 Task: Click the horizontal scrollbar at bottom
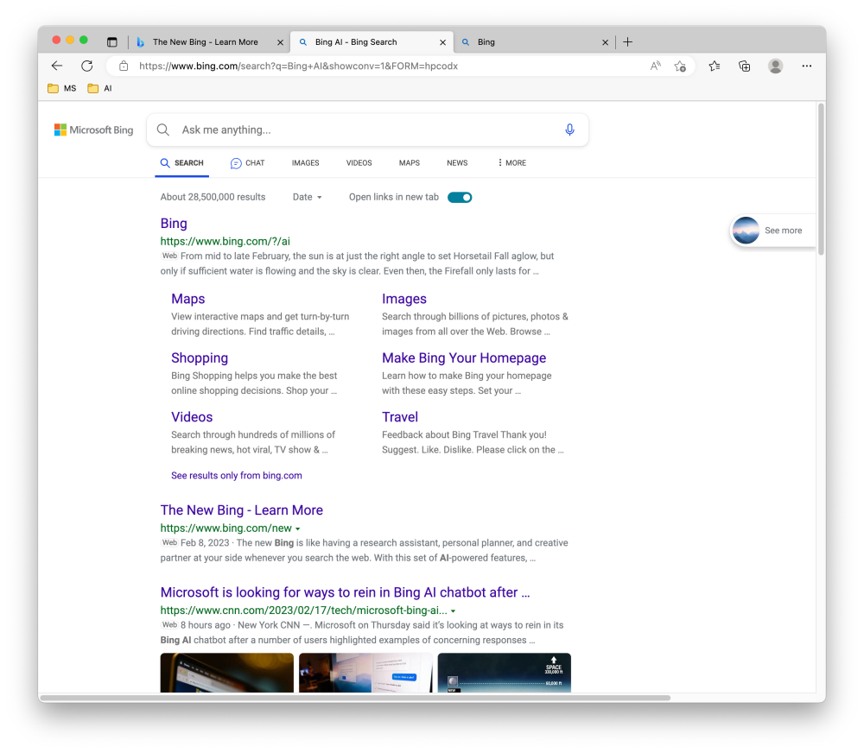tap(355, 698)
